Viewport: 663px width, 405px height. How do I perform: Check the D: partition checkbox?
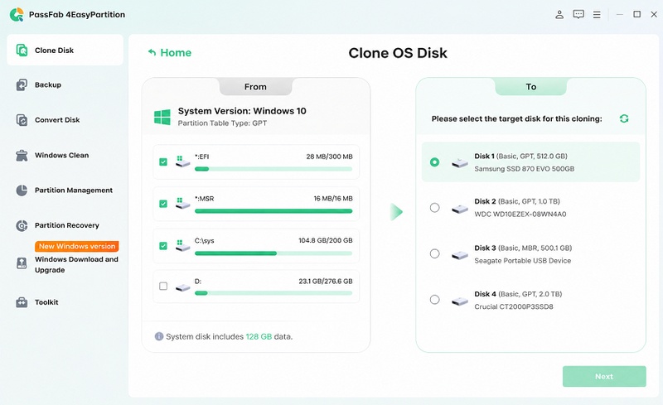tap(163, 287)
